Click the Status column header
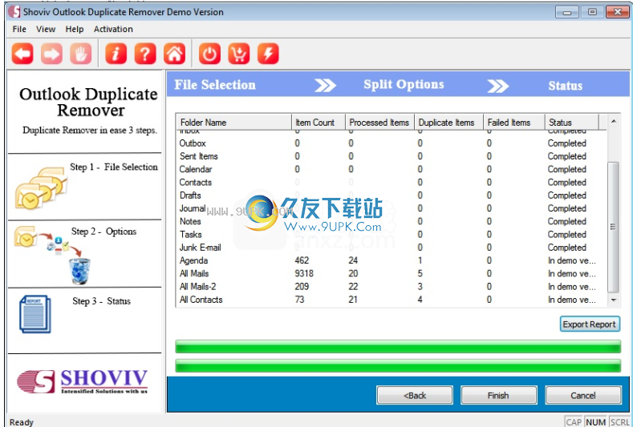This screenshot has height=427, width=633. tap(572, 123)
